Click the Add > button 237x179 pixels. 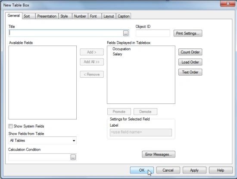click(x=92, y=52)
